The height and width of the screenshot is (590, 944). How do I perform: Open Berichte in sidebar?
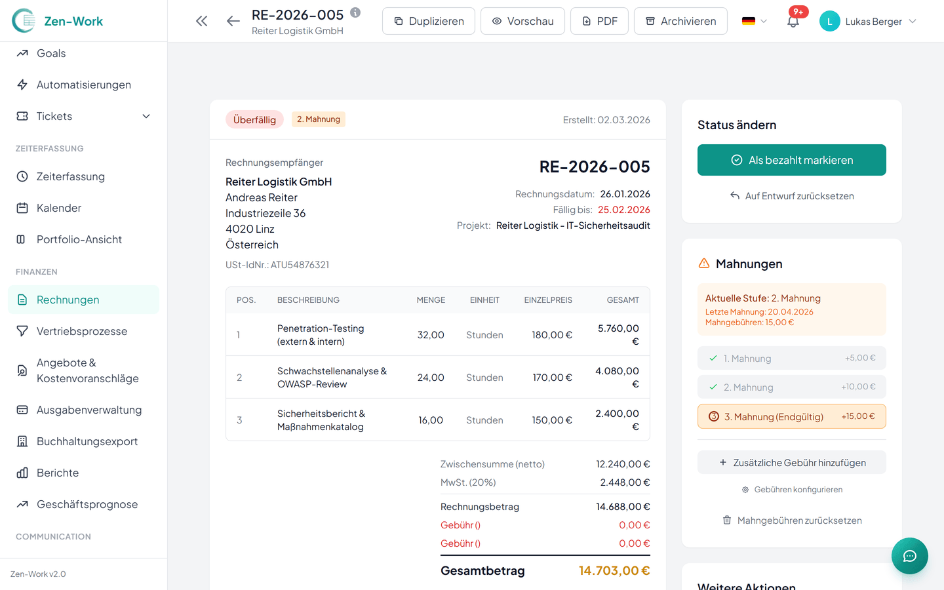[83, 473]
